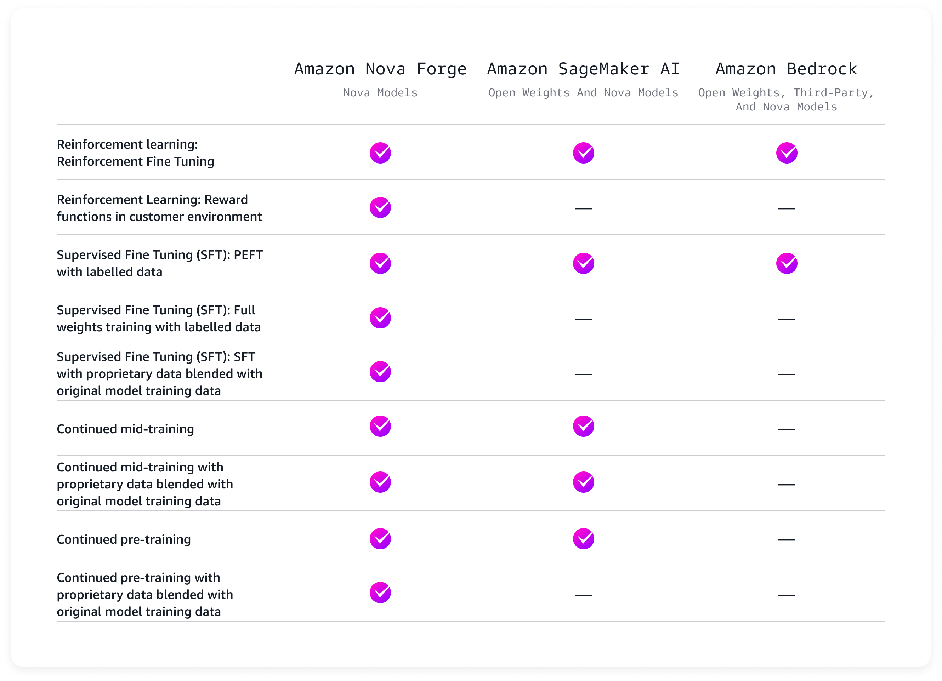Click Nova Forge blended pre-training checkmark
The width and height of the screenshot is (942, 681).
380,593
